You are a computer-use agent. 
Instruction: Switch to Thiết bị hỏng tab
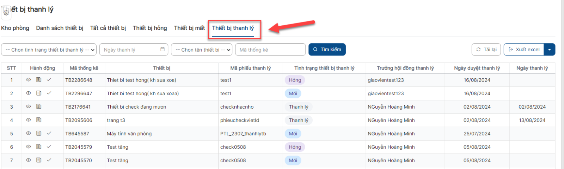150,28
